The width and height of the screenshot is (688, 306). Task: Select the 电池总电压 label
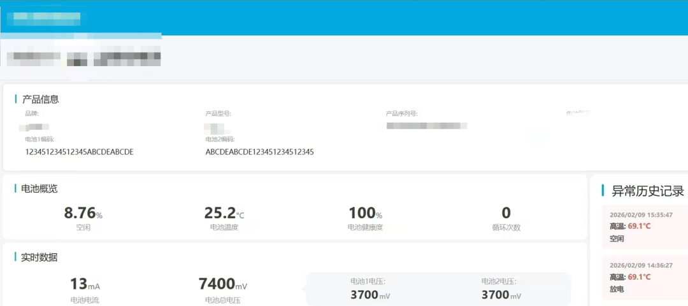pyautogui.click(x=223, y=300)
